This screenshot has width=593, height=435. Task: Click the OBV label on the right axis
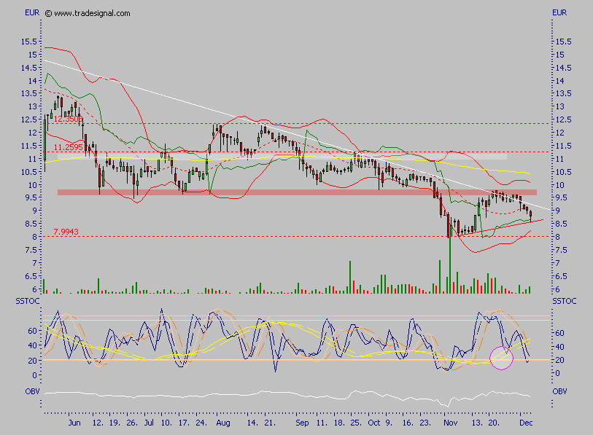pos(559,391)
